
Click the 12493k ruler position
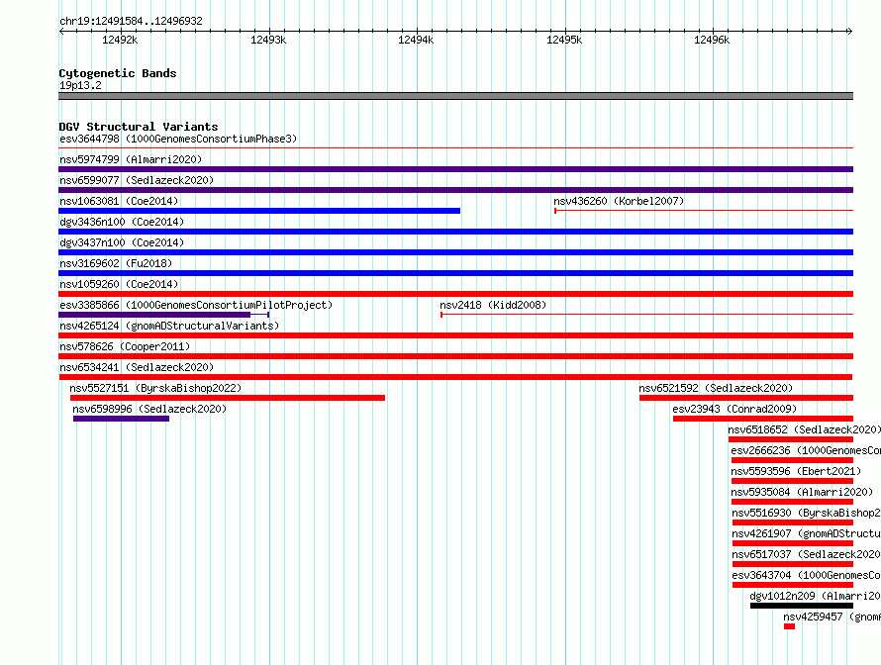click(x=268, y=40)
